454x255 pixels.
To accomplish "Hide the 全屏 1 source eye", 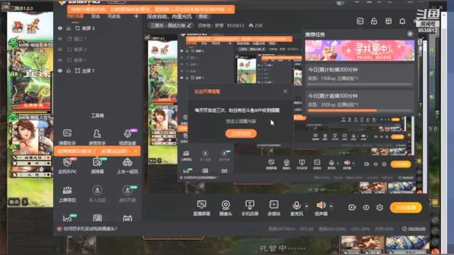I will pyautogui.click(x=60, y=71).
